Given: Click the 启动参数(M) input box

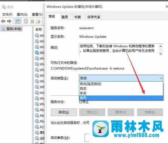Looking at the screenshot, I should click(87, 138).
